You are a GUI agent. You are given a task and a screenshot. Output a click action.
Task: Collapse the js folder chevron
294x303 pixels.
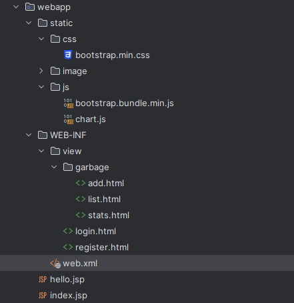[41, 87]
